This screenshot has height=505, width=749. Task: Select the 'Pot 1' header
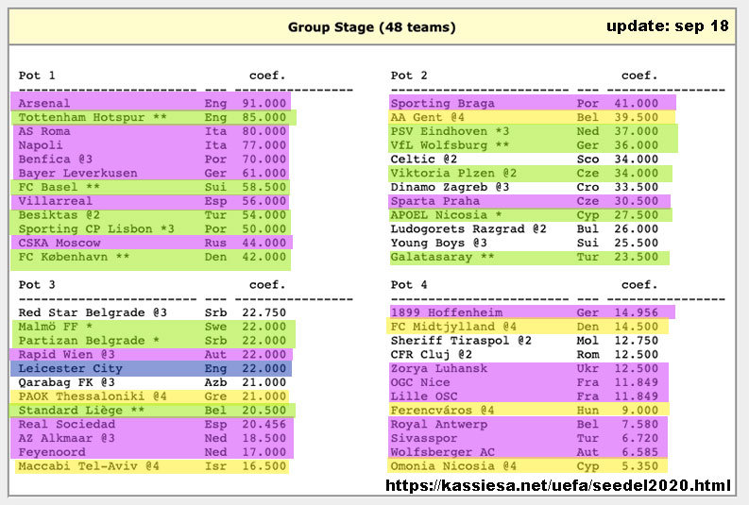(37, 76)
